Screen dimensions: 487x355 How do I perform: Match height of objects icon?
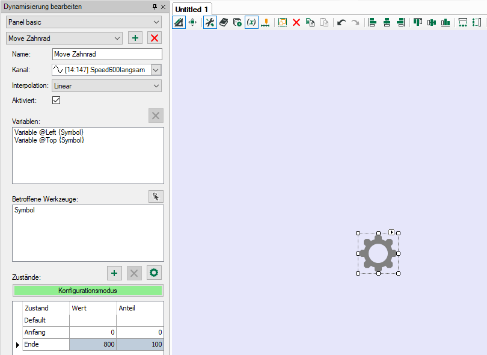click(x=477, y=22)
